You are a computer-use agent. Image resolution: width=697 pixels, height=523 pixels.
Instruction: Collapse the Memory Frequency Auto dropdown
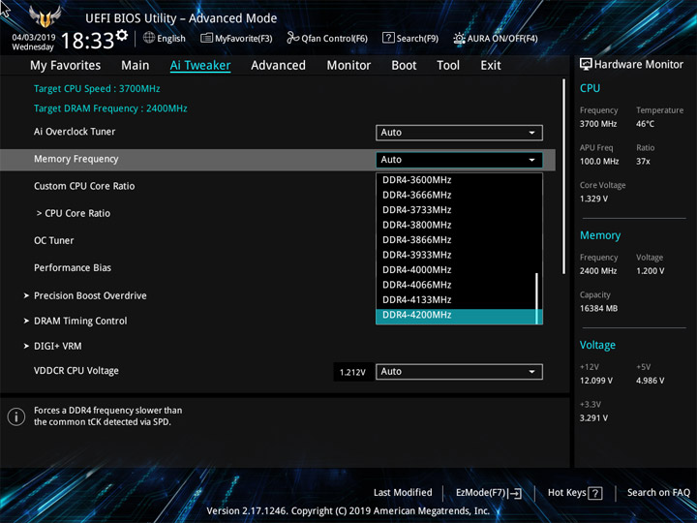point(459,160)
